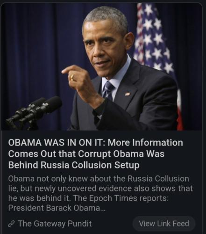Open the article preview photo thumbnail
206x234 pixels.
click(101, 67)
